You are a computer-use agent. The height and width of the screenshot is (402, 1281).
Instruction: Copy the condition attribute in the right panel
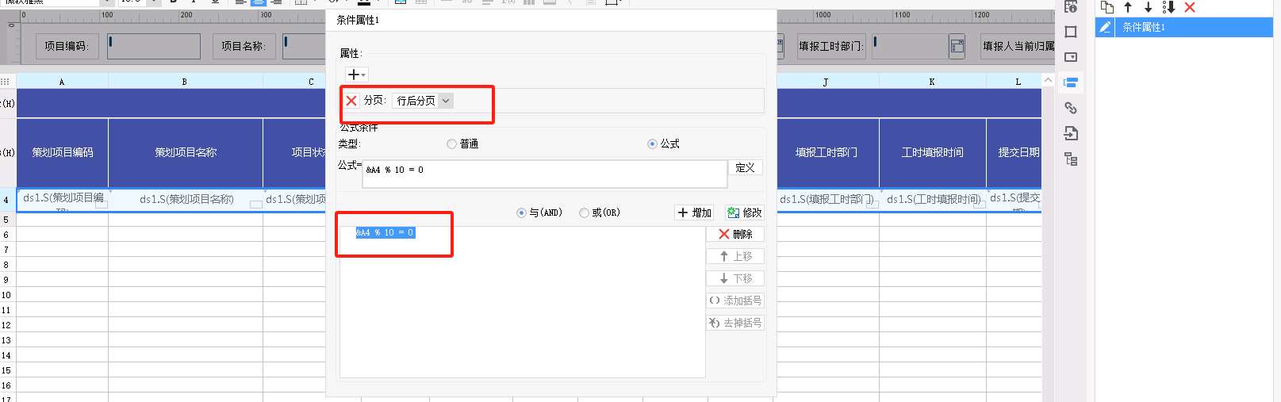[1107, 7]
